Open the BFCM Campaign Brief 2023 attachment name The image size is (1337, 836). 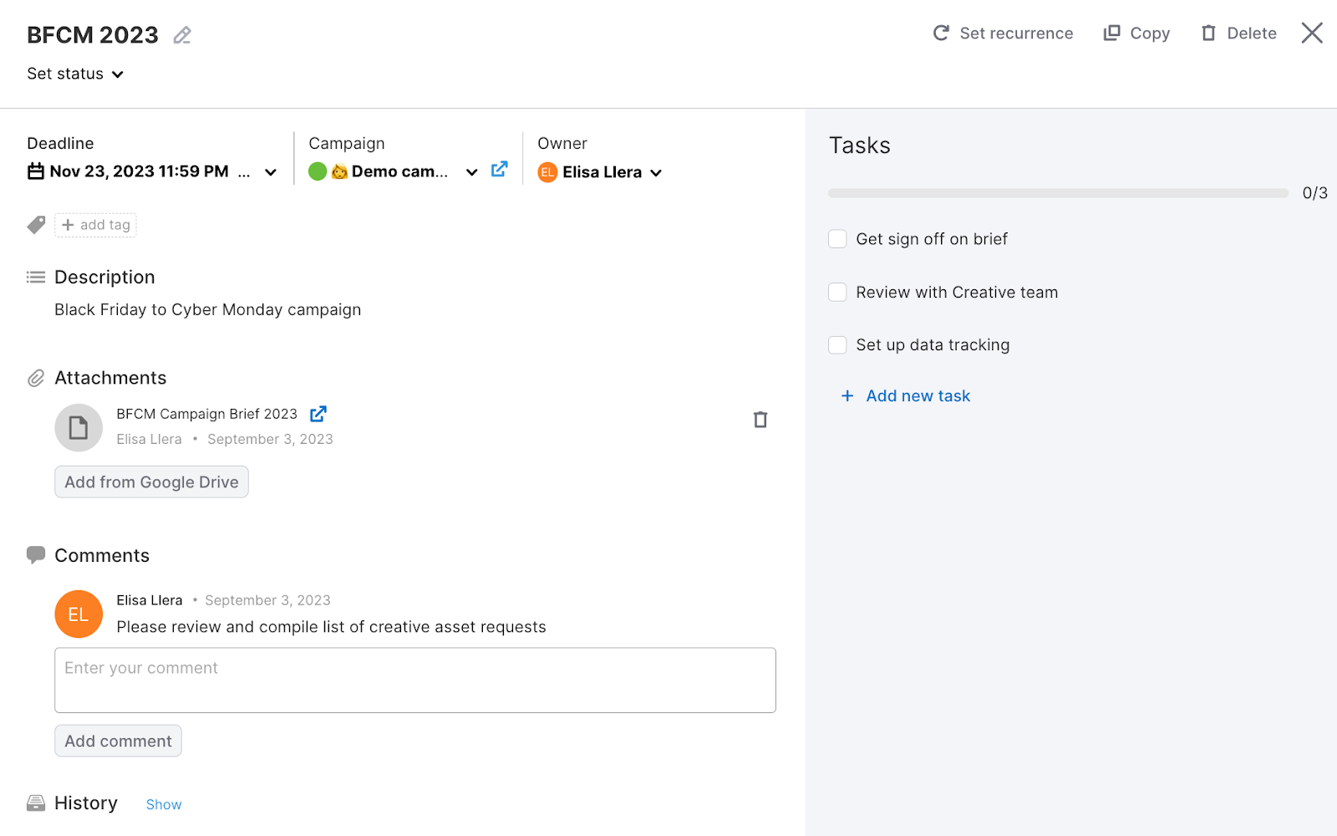click(x=207, y=414)
